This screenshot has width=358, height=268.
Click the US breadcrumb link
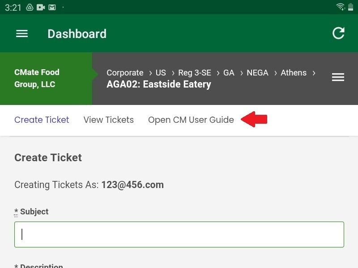[x=161, y=73]
